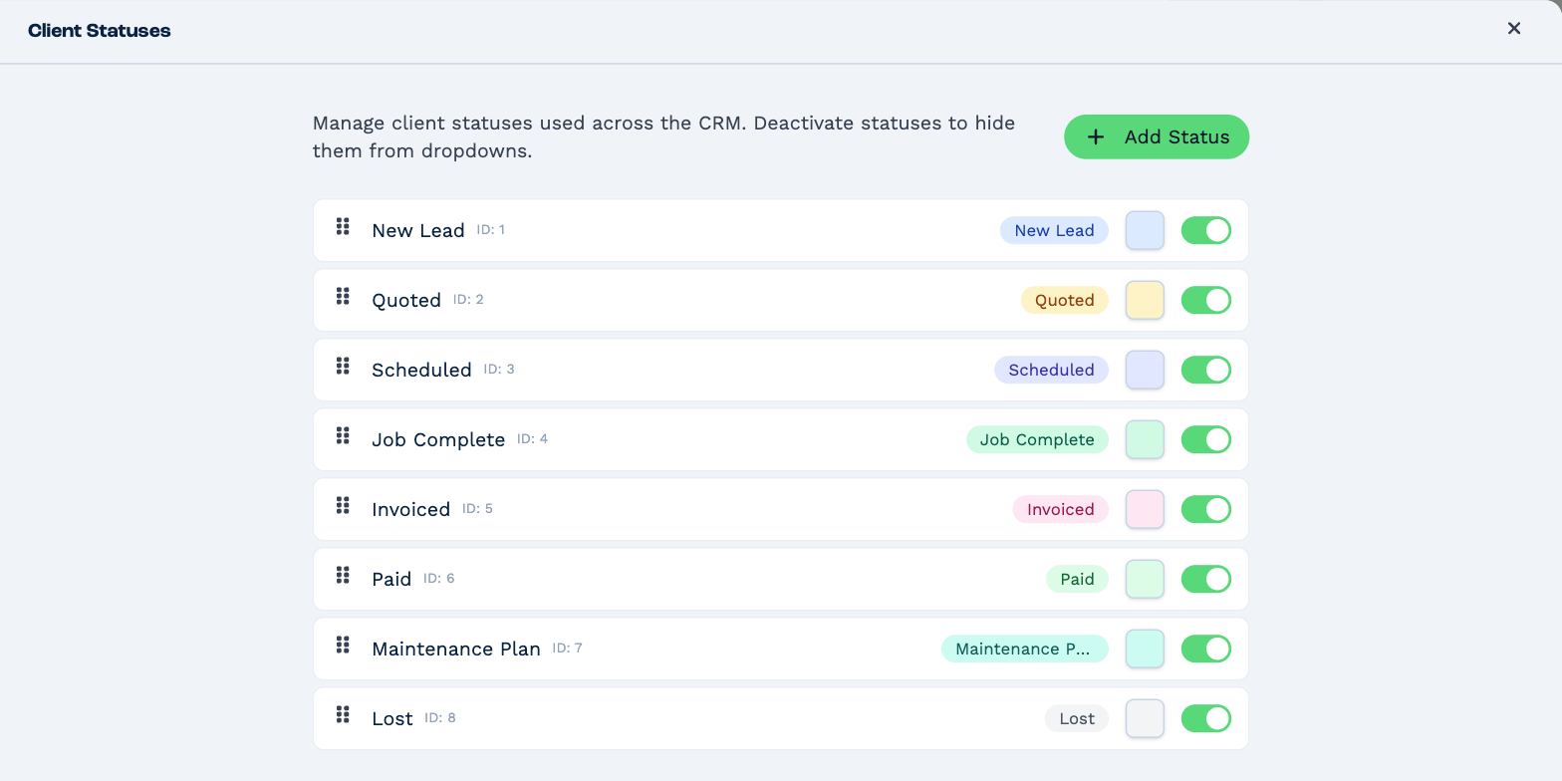The image size is (1562, 781).
Task: Select the Invoiced status name
Action: 411,509
